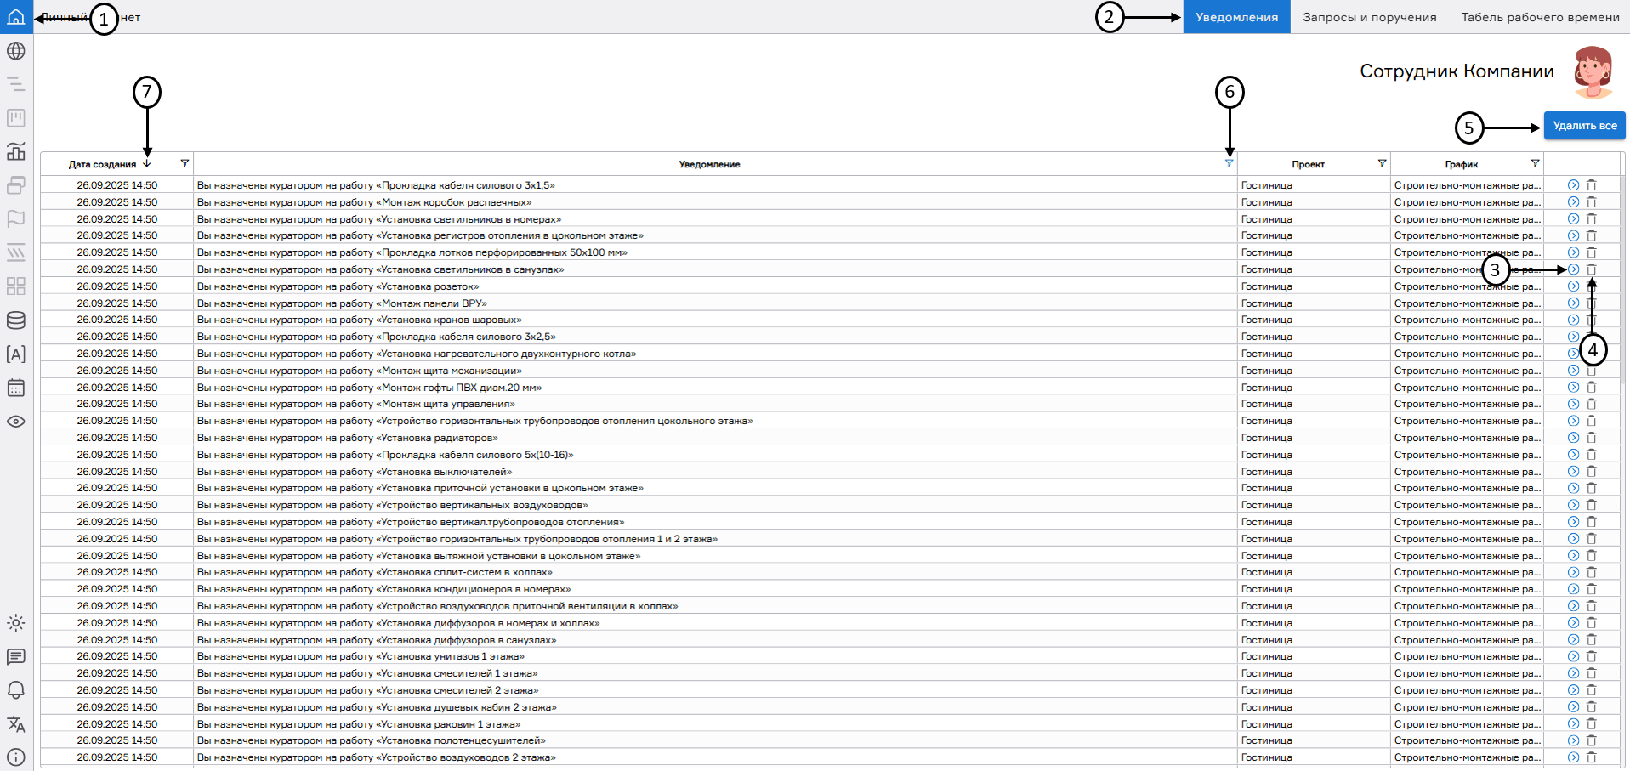Screen dimensions: 1630x771
Task: Delete the first notification using its trash icon
Action: click(x=1592, y=185)
